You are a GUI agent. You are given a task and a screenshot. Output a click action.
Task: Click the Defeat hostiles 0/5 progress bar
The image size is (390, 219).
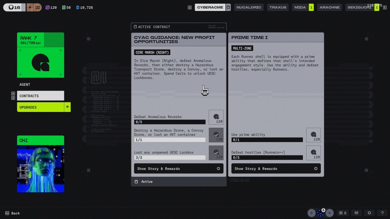click(x=267, y=158)
